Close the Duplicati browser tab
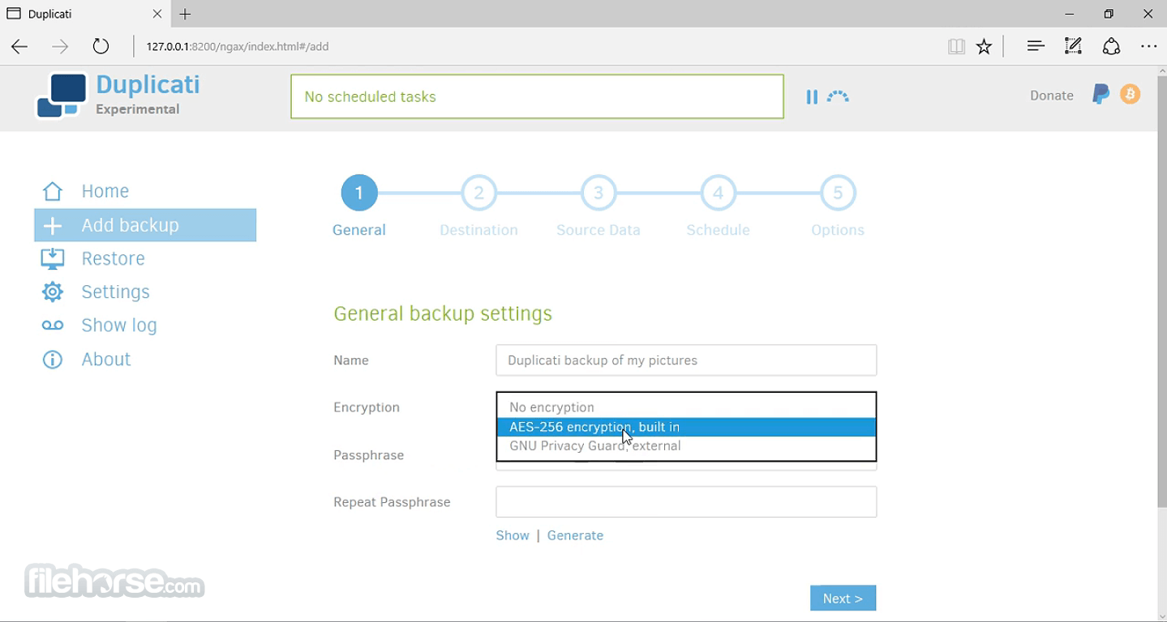 coord(157,14)
